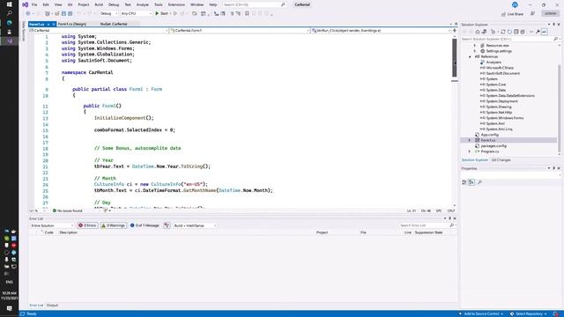This screenshot has width=564, height=317.
Task: Select the Microsoft.CSharp reference
Action: tap(500, 68)
